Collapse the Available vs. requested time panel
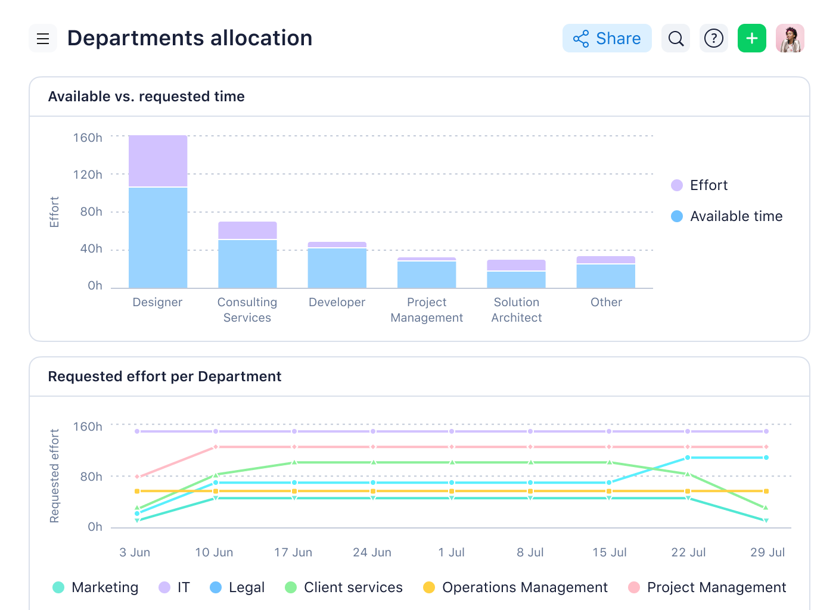This screenshot has height=610, width=839. [147, 96]
